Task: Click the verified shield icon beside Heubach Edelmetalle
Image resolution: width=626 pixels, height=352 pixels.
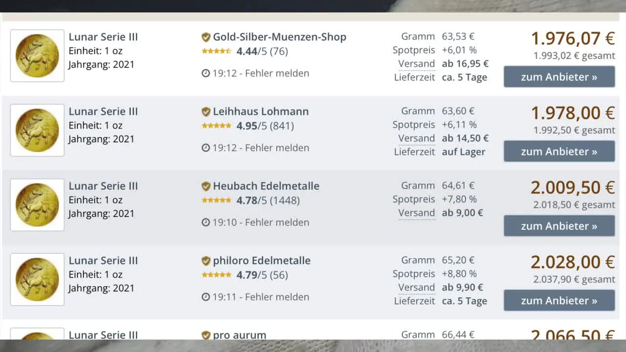Action: pyautogui.click(x=206, y=186)
